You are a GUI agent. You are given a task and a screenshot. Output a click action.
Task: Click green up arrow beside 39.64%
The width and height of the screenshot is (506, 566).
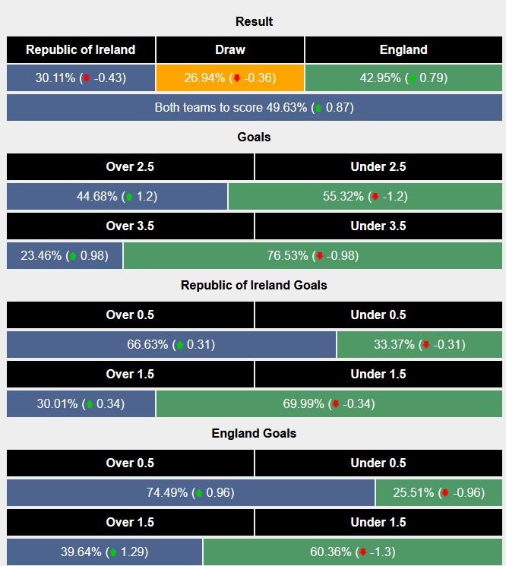click(x=112, y=552)
